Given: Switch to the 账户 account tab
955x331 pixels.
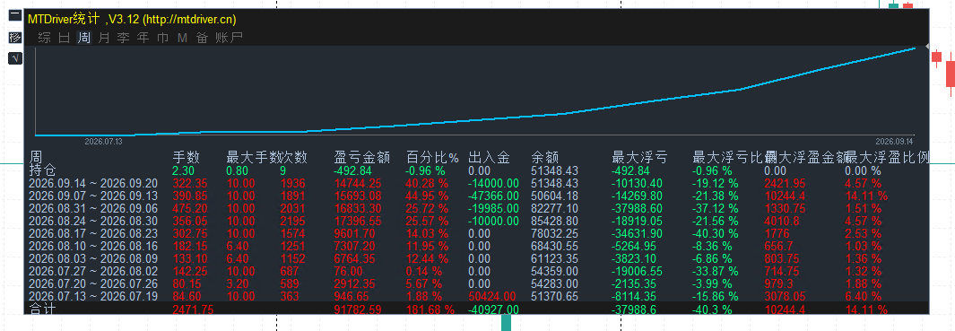Looking at the screenshot, I should pyautogui.click(x=229, y=38).
